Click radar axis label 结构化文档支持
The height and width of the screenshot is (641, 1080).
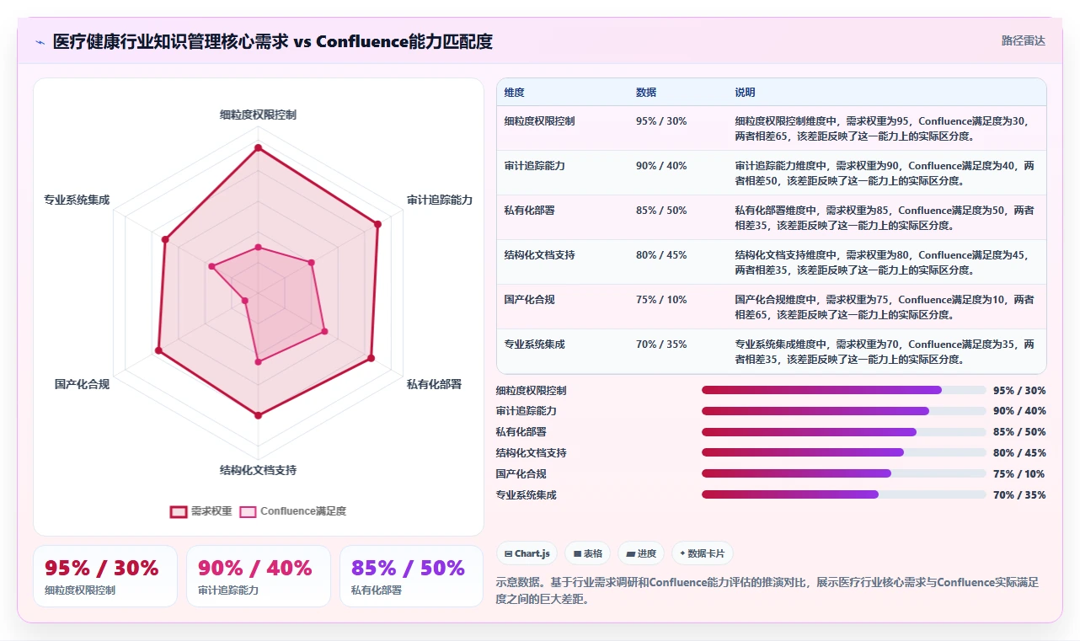pyautogui.click(x=258, y=470)
